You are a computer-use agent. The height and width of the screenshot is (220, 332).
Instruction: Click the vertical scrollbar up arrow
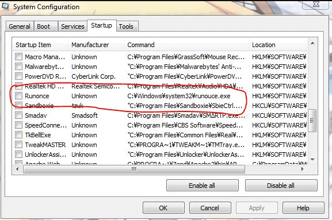(312, 44)
